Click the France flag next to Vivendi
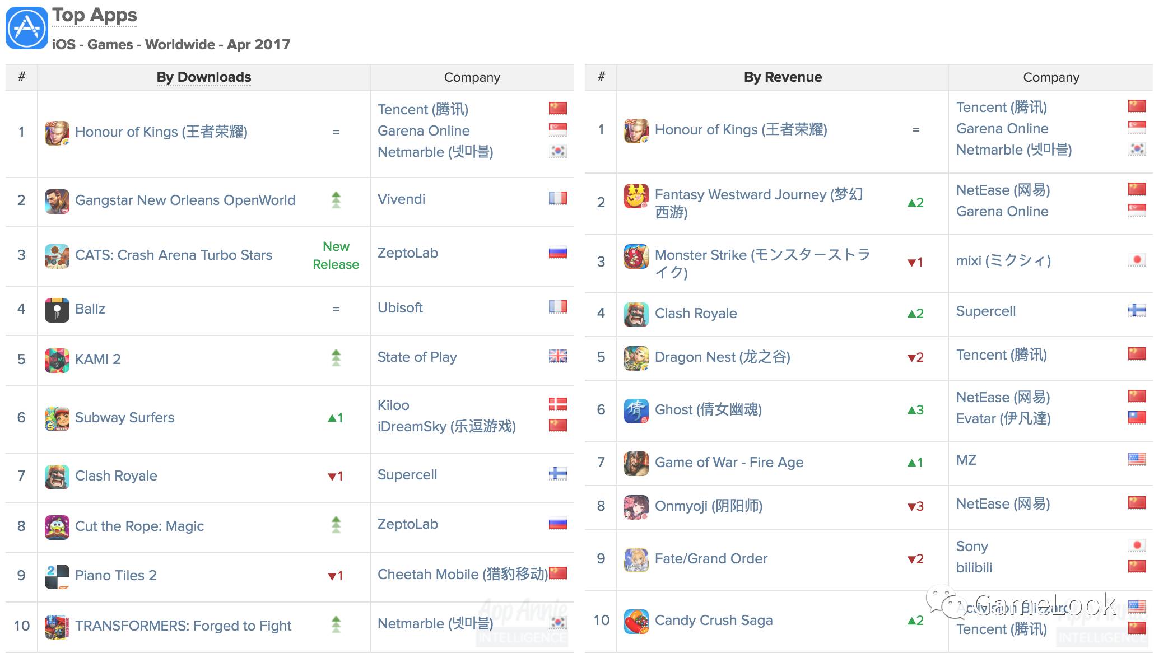Screen dimensions: 1154x653 point(557,198)
